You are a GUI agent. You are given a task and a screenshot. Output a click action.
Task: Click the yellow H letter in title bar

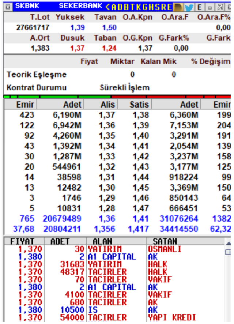click(151, 7)
